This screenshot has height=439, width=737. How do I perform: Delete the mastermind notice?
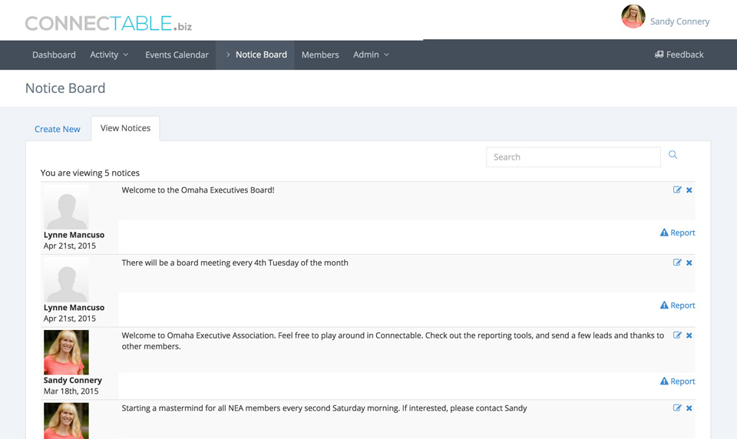689,408
